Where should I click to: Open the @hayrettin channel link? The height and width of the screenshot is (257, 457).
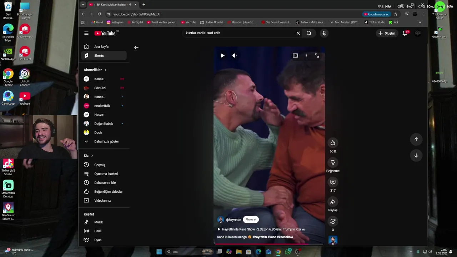tap(233, 220)
